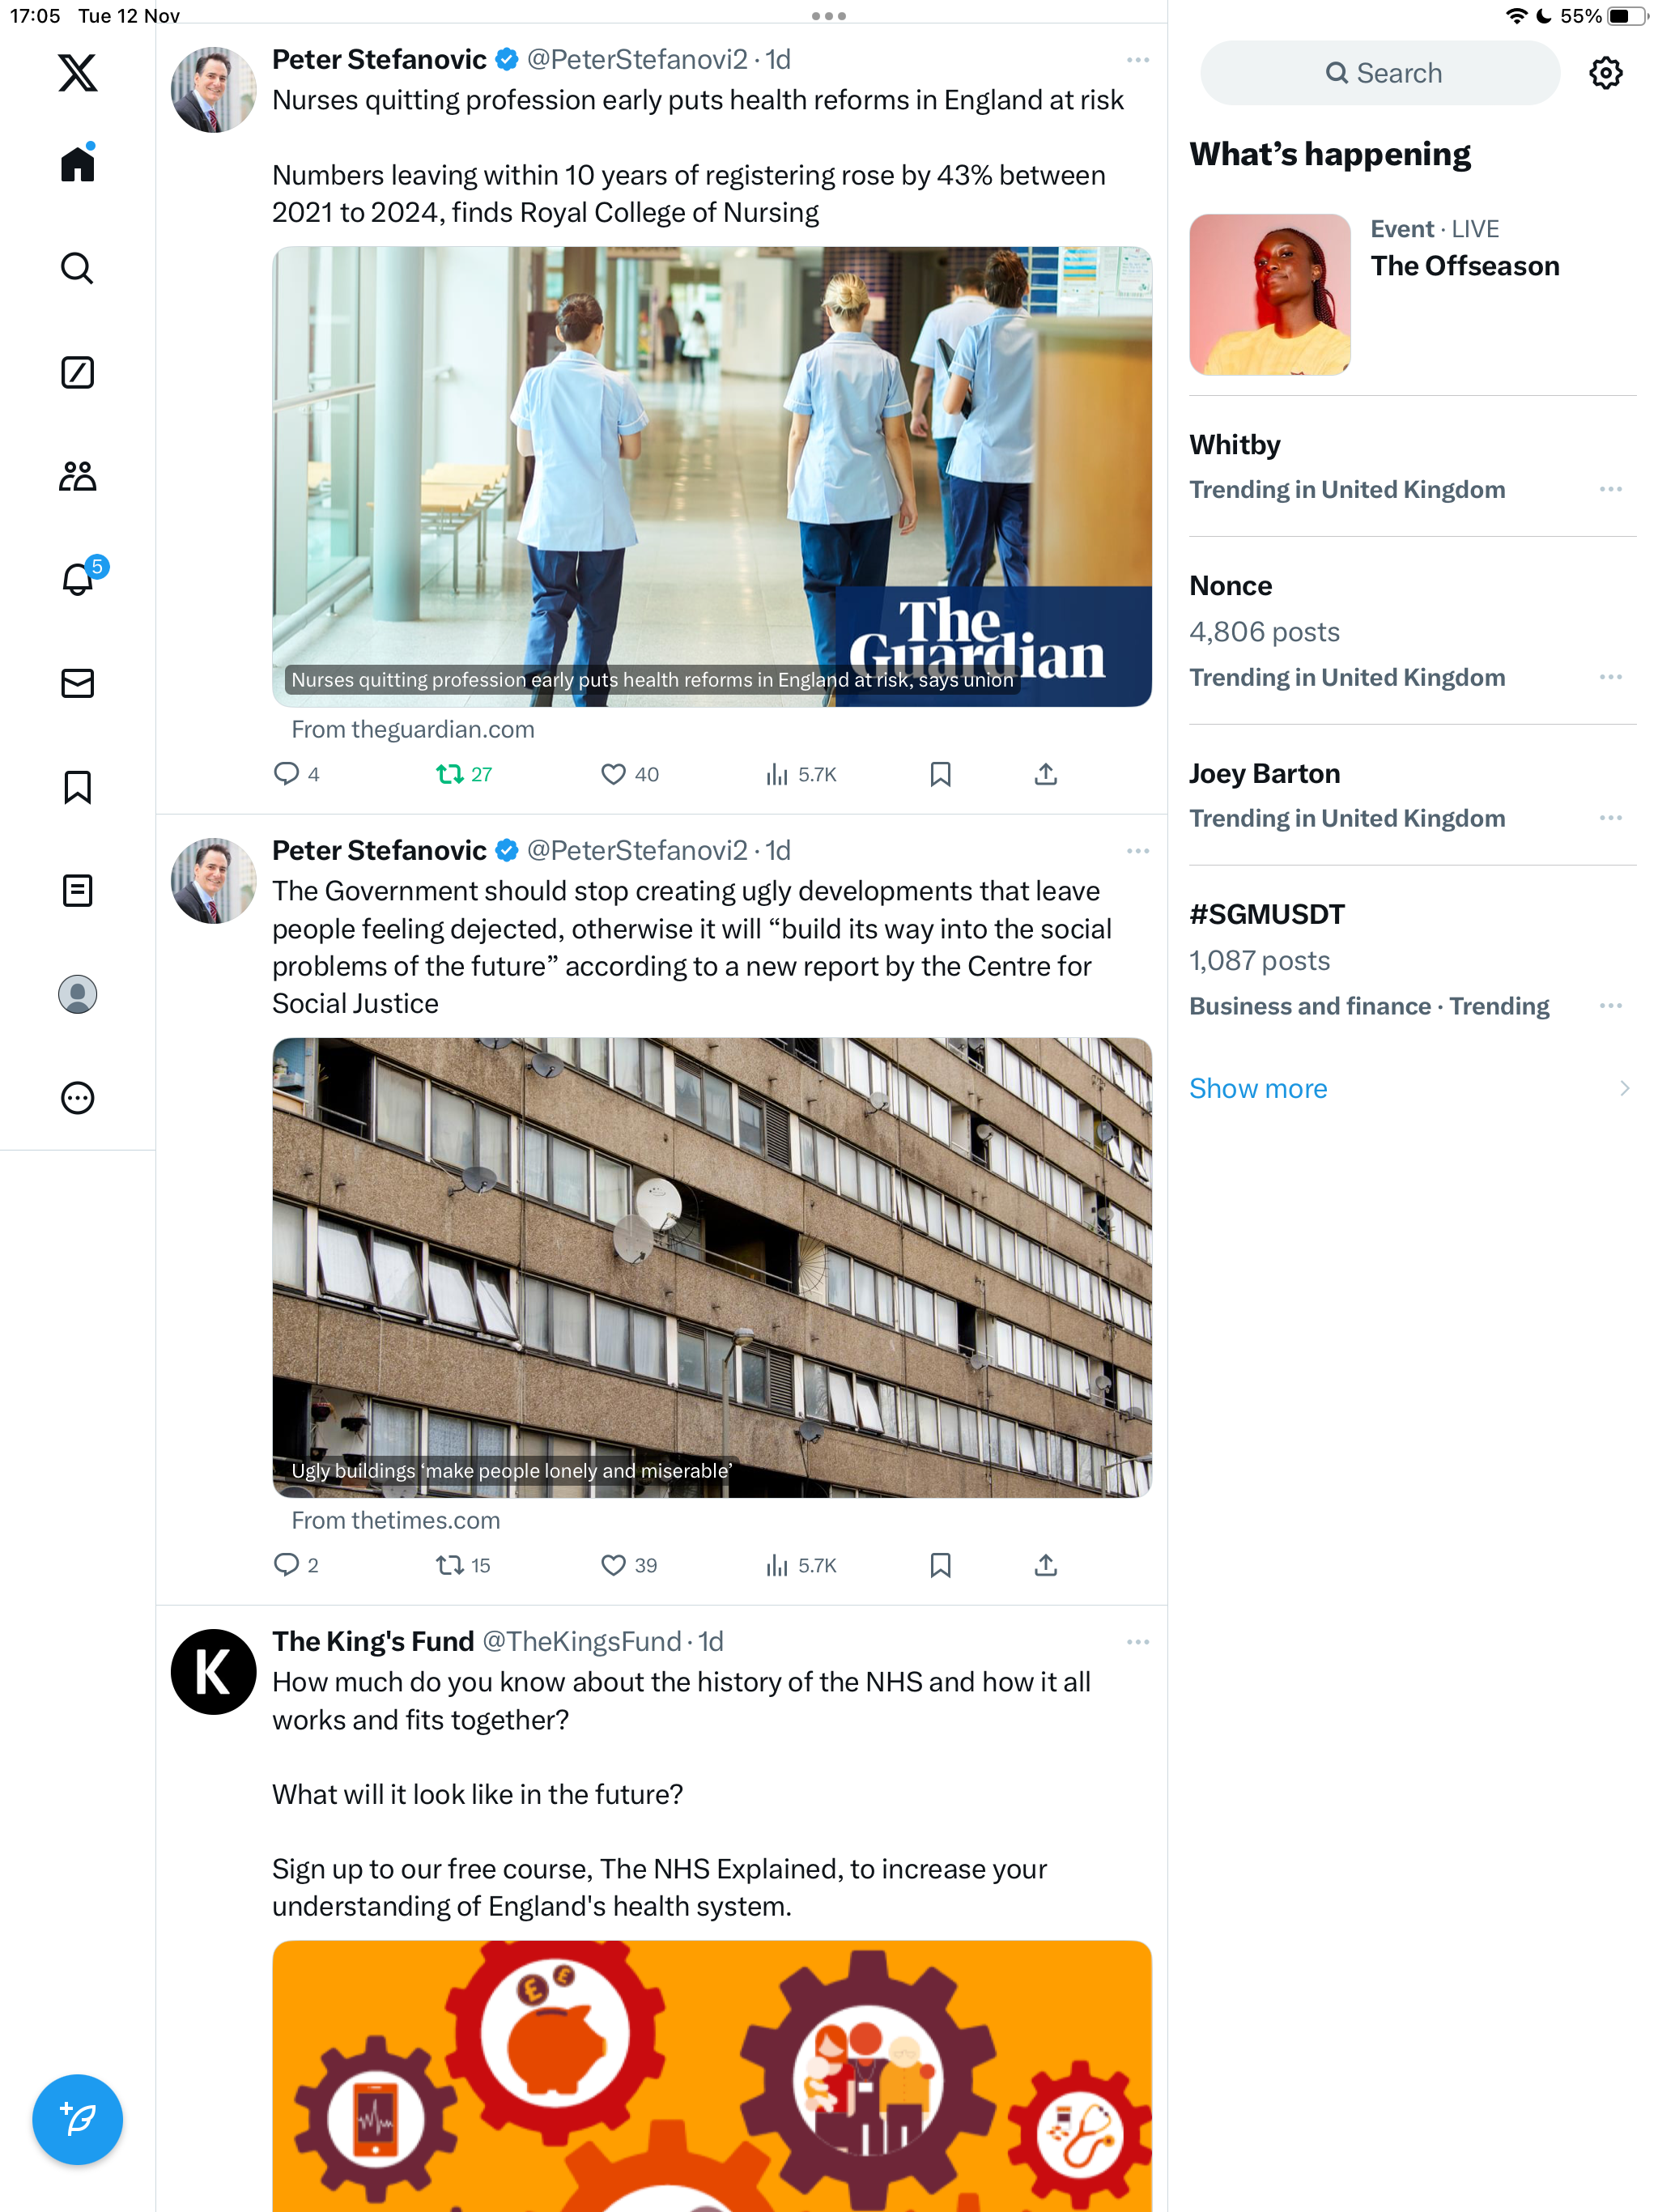Share the Guardian nurses post
The image size is (1658, 2212).
point(1045,774)
